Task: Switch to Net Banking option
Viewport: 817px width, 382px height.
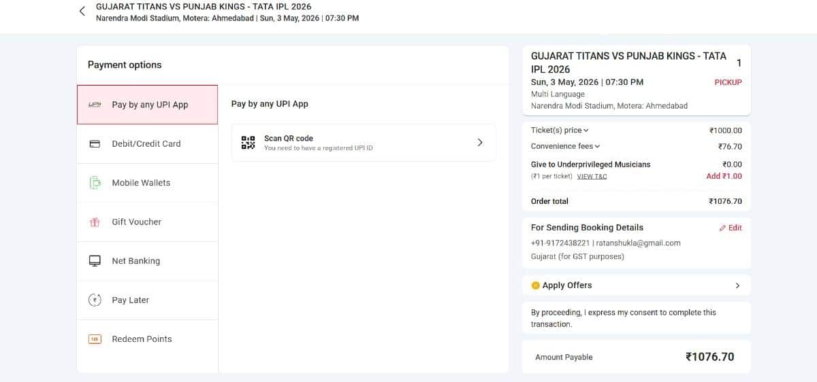Action: pos(147,261)
